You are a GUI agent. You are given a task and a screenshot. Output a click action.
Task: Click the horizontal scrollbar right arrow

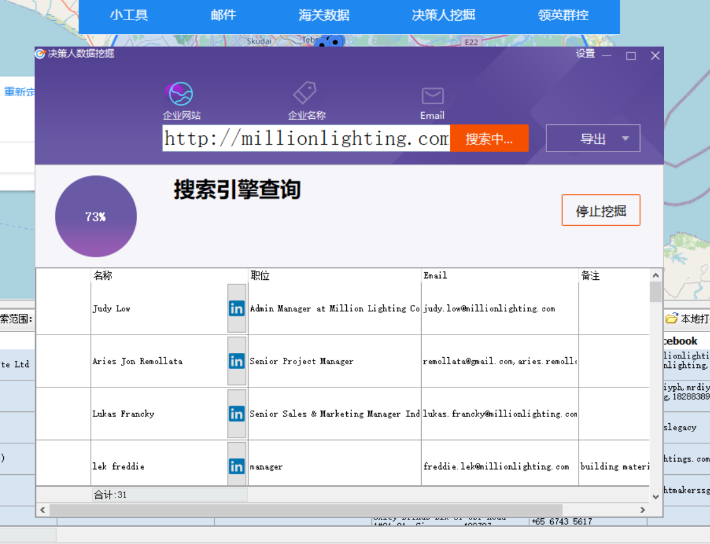[x=643, y=510]
